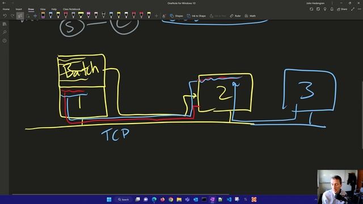
Task: Select the magenta pen
Action: [x=88, y=15]
